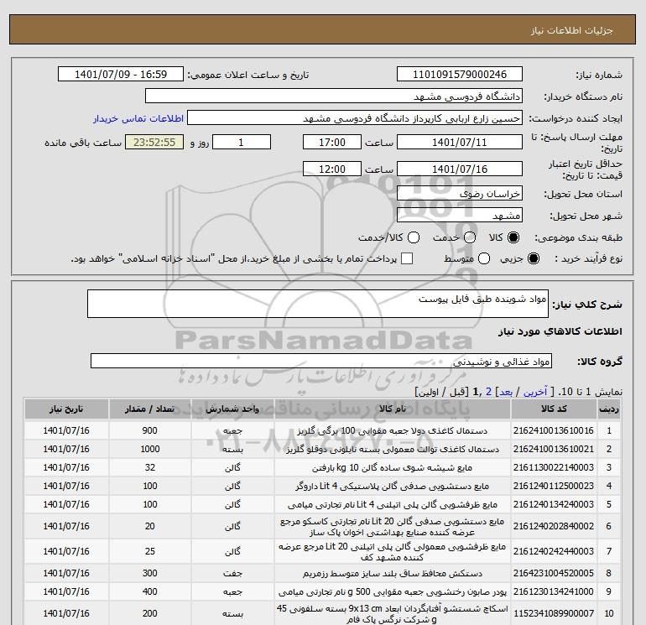Screen dimensions: 646x625
Task: Click item code 1152341089900007
Action: coord(554,613)
